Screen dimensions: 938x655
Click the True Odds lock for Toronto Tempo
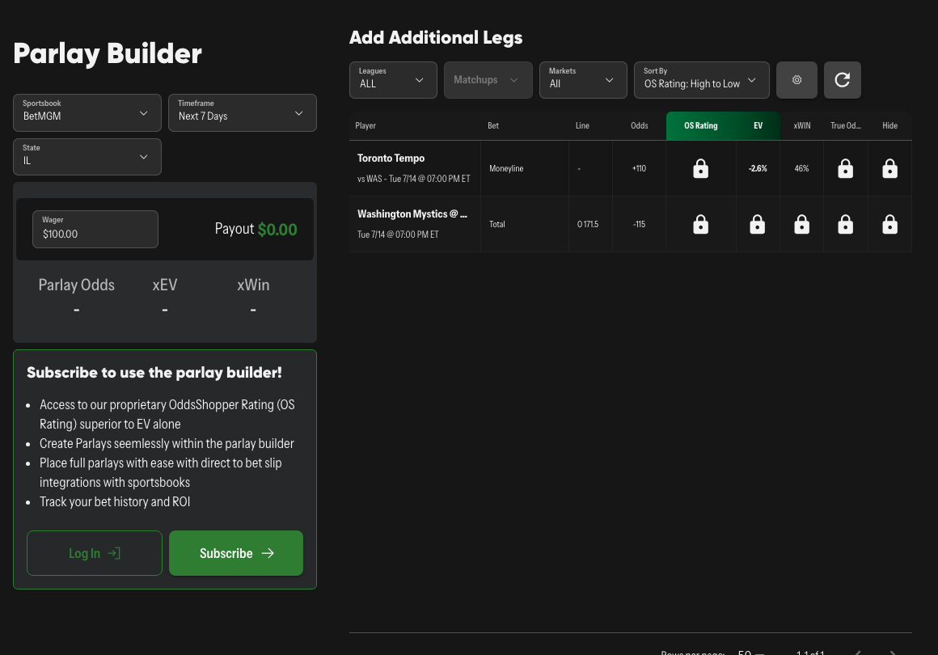(x=845, y=169)
